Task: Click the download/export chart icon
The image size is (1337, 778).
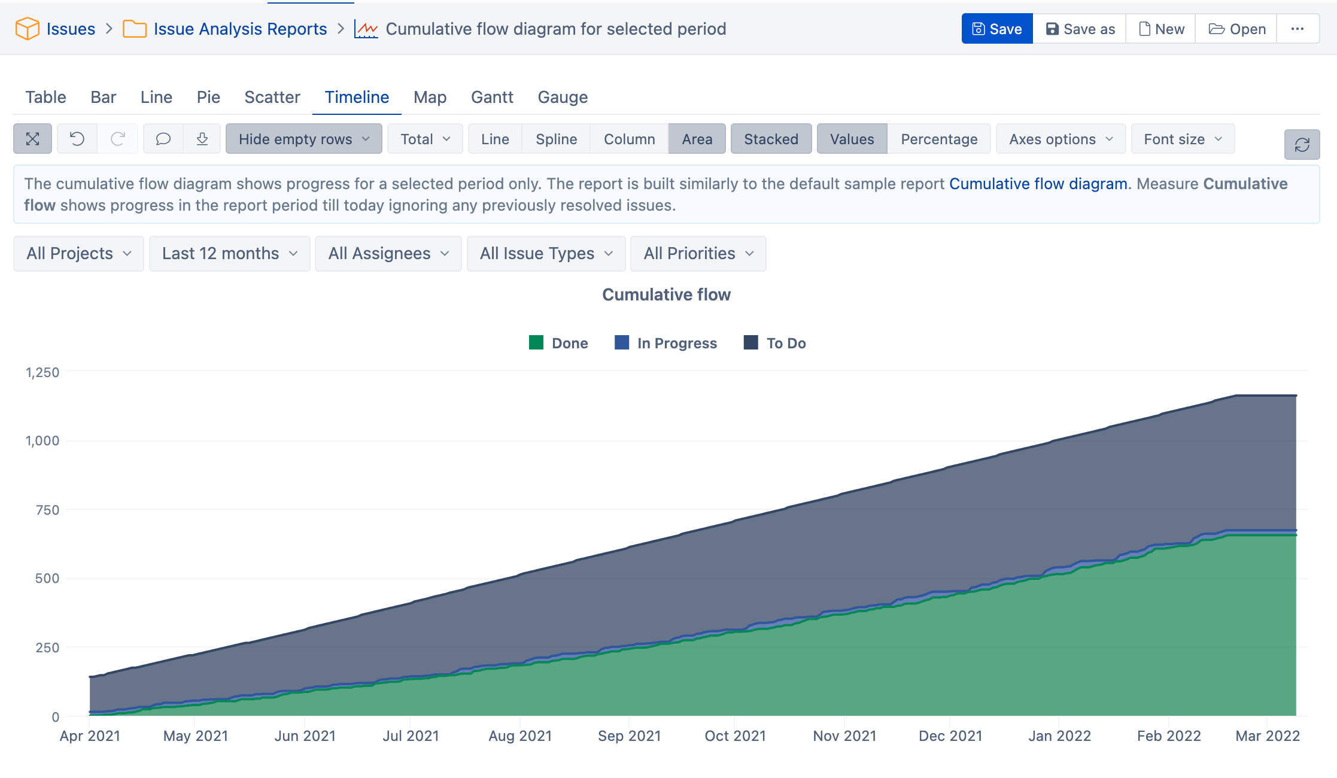Action: coord(202,138)
